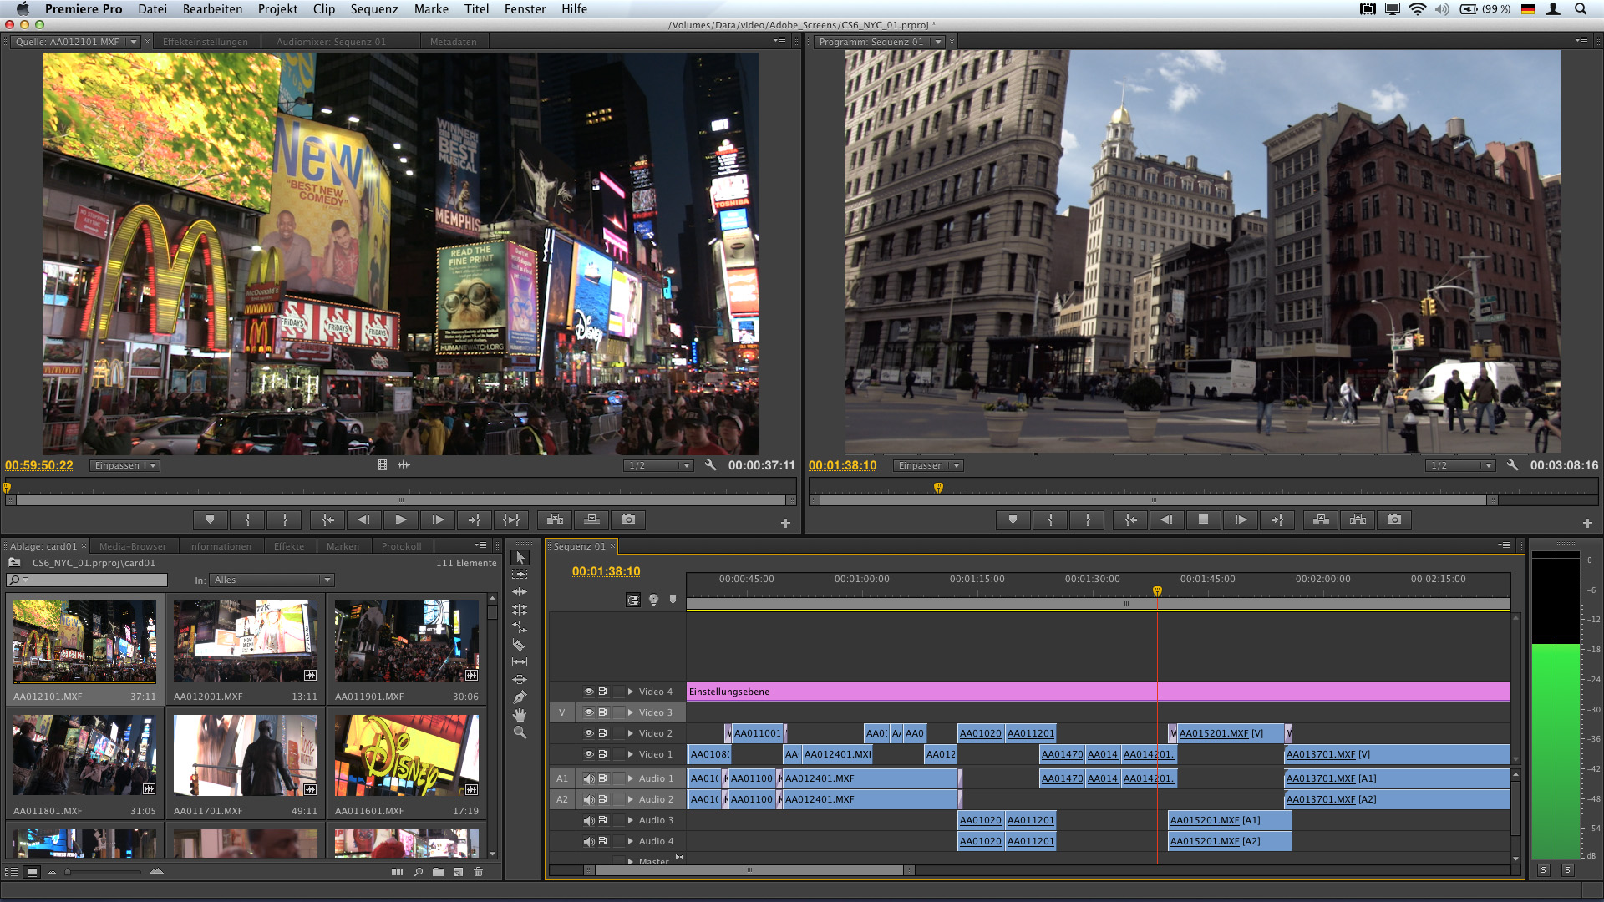Switch to the Effekte tab
The image size is (1604, 902).
point(289,546)
